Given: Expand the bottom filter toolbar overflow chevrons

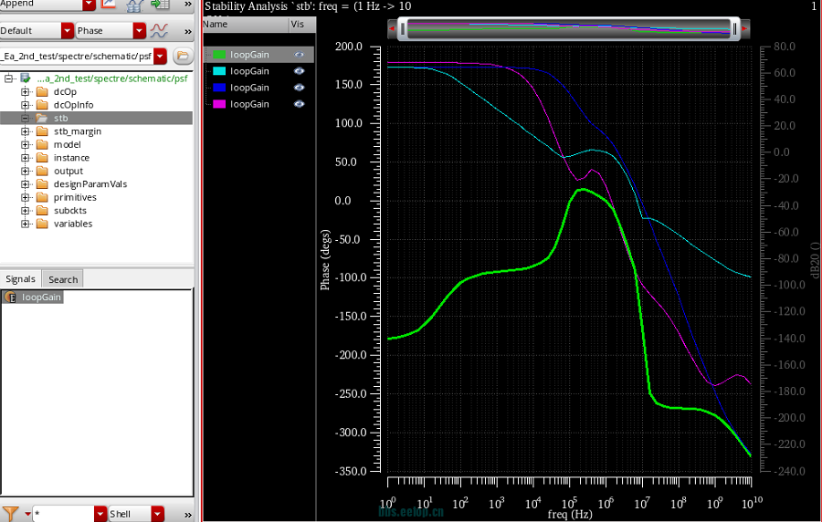Looking at the screenshot, I should pyautogui.click(x=187, y=515).
